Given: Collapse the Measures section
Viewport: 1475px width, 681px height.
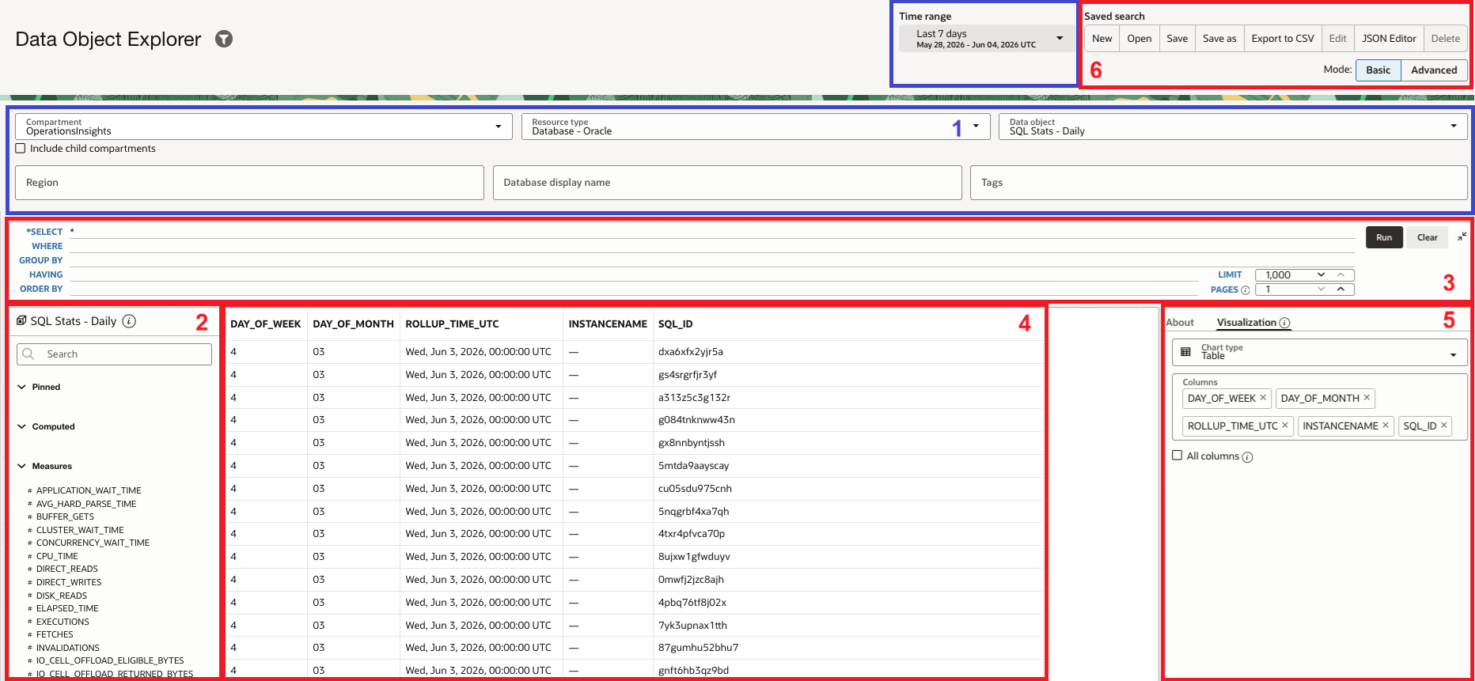Looking at the screenshot, I should pyautogui.click(x=21, y=466).
